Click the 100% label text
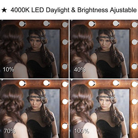The height and width of the screenshot is (138, 138). (81, 131)
